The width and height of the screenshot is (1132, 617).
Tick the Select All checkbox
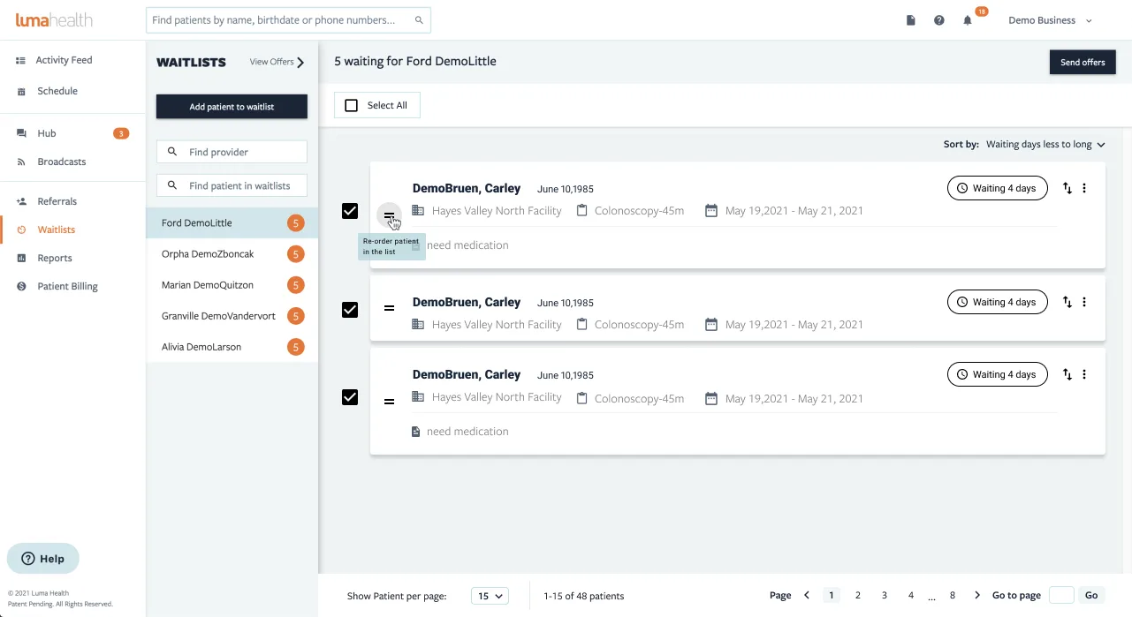pyautogui.click(x=351, y=105)
